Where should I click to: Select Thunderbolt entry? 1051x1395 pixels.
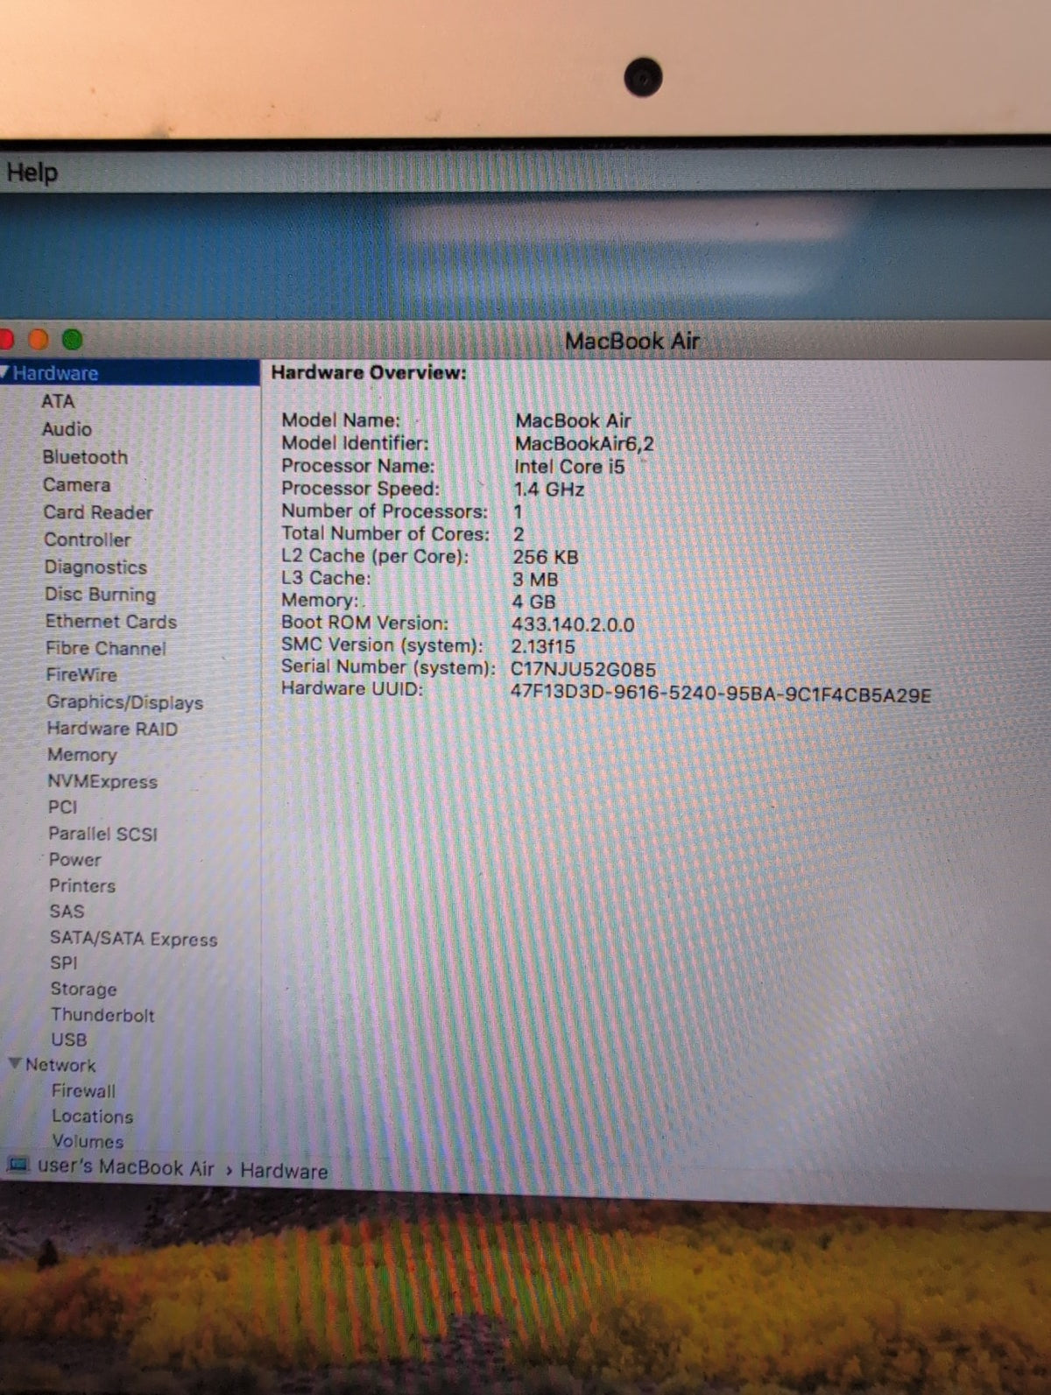click(102, 1016)
